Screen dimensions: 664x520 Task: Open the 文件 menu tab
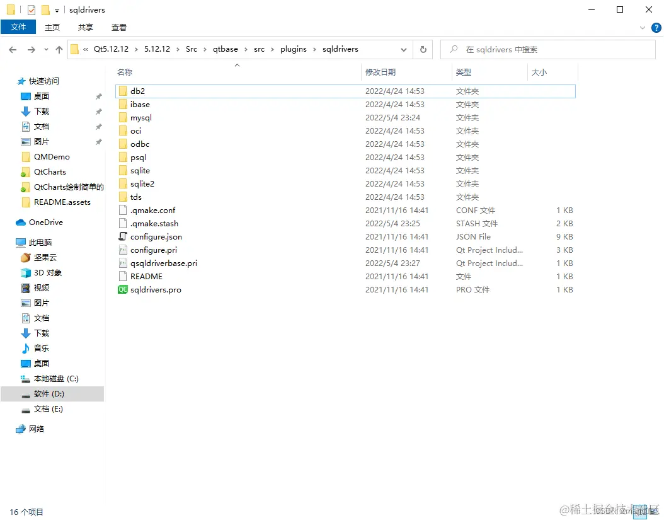click(x=18, y=27)
